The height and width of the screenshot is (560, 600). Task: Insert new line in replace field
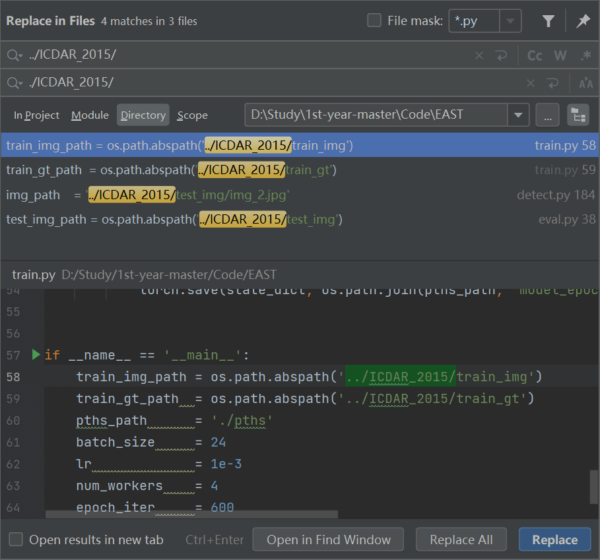(552, 83)
